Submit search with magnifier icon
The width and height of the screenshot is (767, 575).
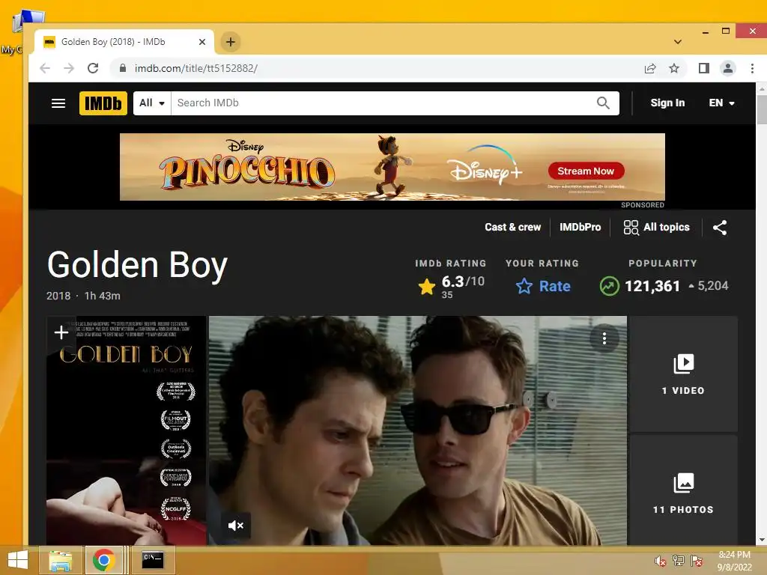tap(603, 103)
